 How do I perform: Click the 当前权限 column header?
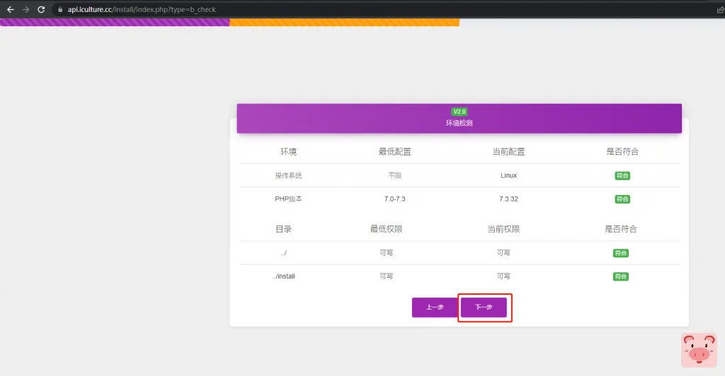tap(503, 229)
